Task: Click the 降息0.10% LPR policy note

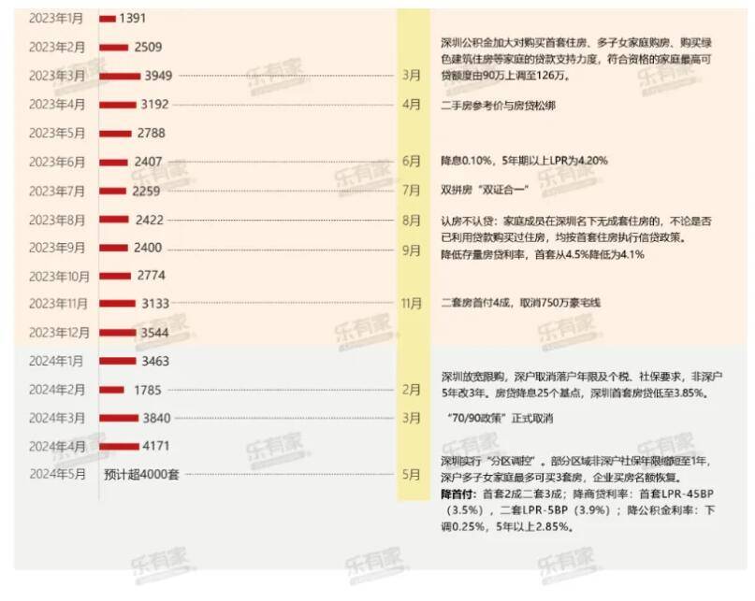Action: pyautogui.click(x=524, y=161)
